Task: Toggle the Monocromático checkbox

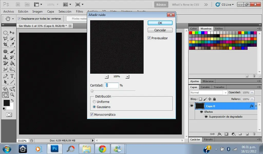Action: pos(92,114)
